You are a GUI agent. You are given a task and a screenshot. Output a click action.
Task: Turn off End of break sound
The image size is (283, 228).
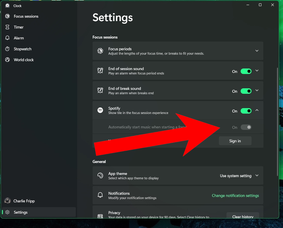click(246, 91)
